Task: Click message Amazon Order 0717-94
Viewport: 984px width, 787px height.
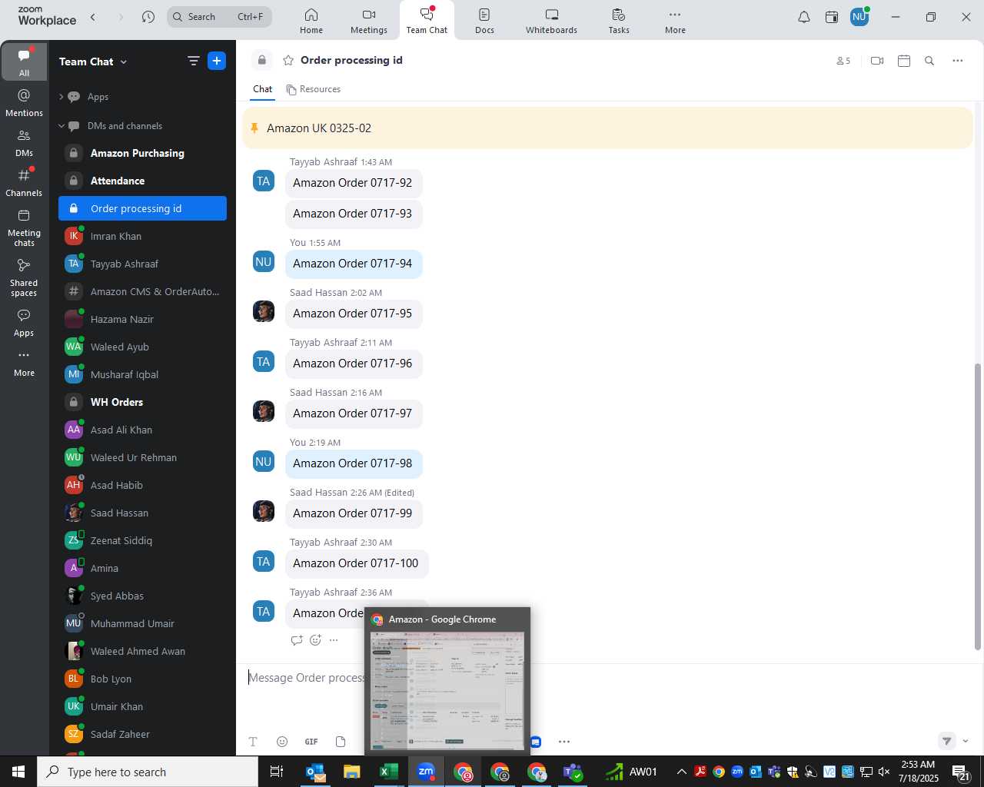Action: (x=352, y=264)
